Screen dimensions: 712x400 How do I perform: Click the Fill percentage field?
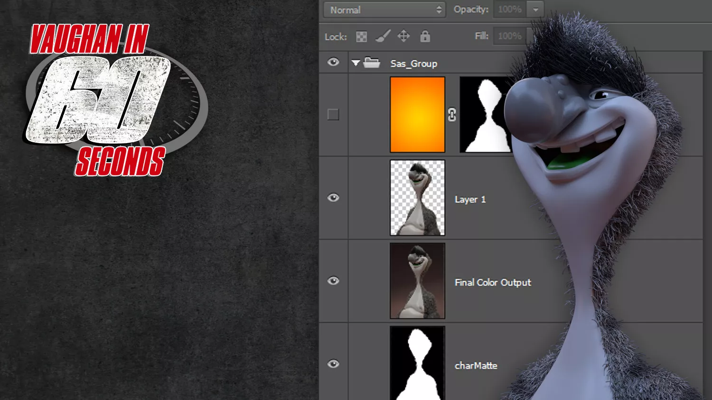tap(510, 36)
